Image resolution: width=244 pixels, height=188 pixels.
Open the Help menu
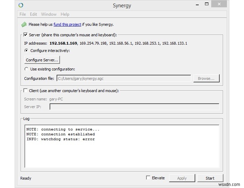coord(65,14)
